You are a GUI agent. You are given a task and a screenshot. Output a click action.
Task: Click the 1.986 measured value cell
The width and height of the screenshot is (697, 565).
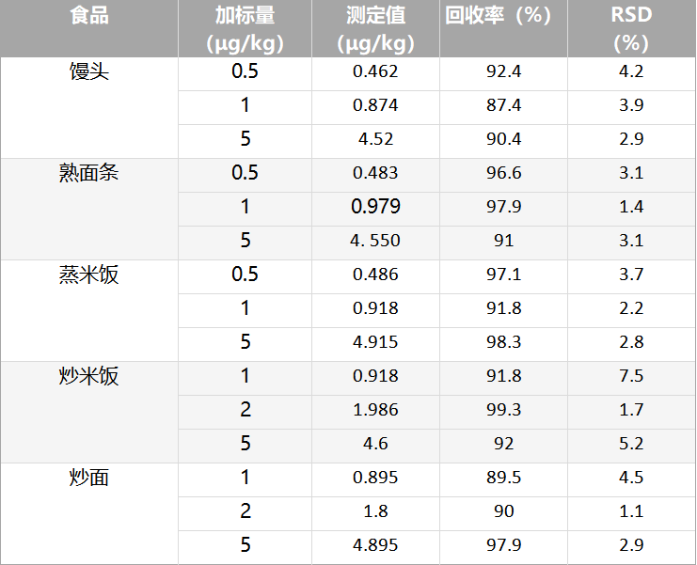click(375, 410)
